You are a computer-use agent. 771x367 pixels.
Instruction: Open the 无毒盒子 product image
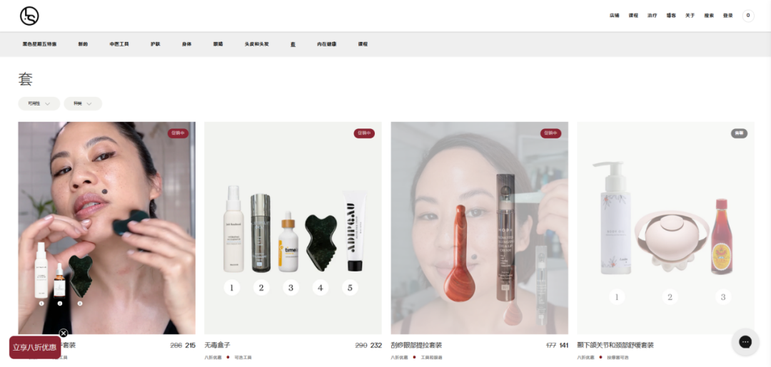pos(293,227)
